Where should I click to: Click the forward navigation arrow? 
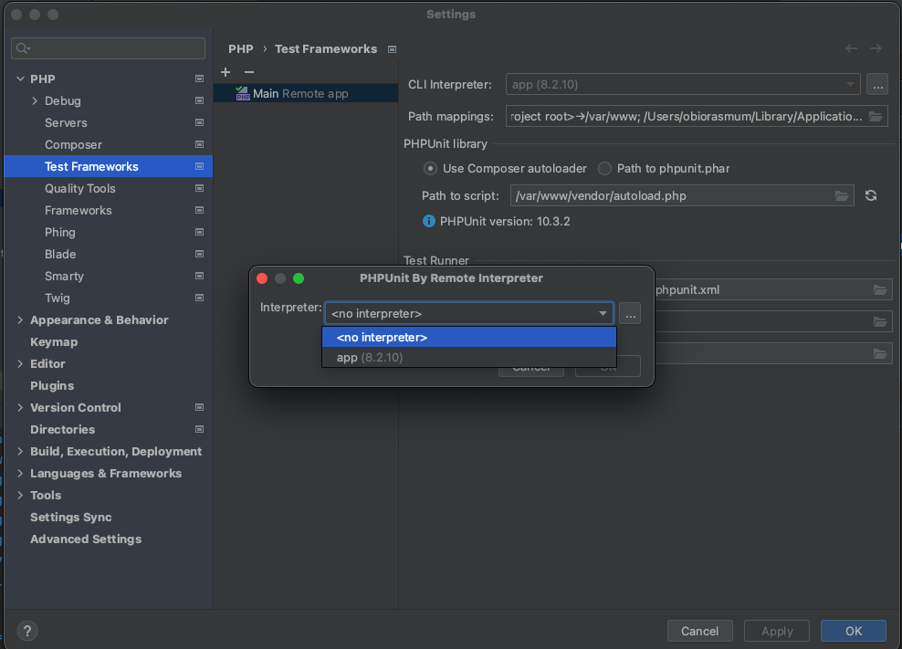[876, 49]
